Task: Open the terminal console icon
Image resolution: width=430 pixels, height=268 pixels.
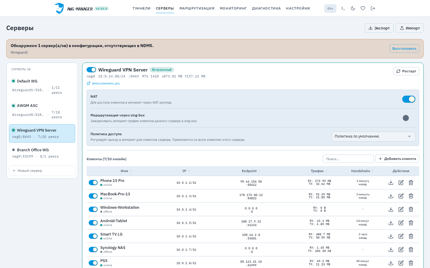Action: pyautogui.click(x=343, y=8)
